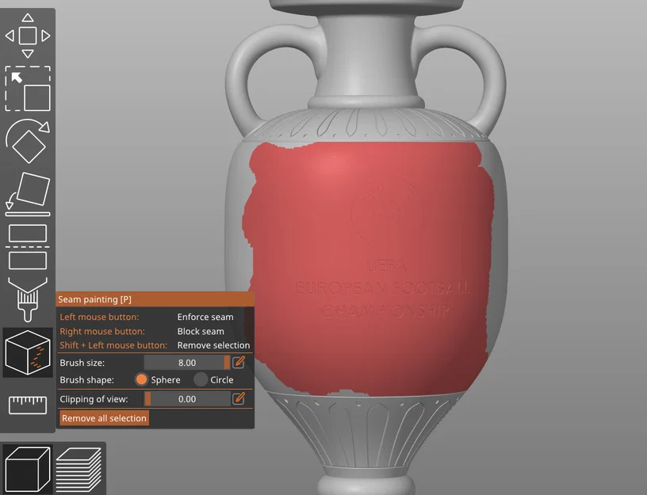Select the Sphere brush shape
This screenshot has width=647, height=495.
pyautogui.click(x=142, y=379)
